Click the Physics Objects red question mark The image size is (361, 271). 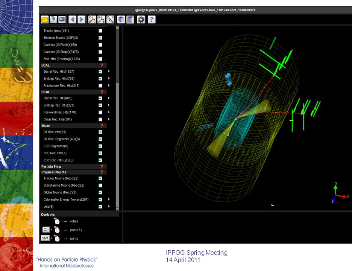[x=102, y=172]
